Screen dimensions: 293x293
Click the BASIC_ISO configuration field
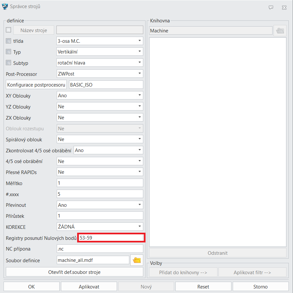click(106, 85)
